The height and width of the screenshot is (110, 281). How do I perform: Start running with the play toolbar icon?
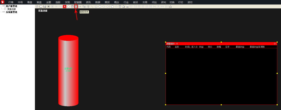[52, 7]
